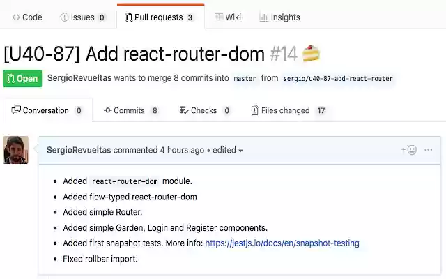Go to the Insights tab

[x=280, y=17]
